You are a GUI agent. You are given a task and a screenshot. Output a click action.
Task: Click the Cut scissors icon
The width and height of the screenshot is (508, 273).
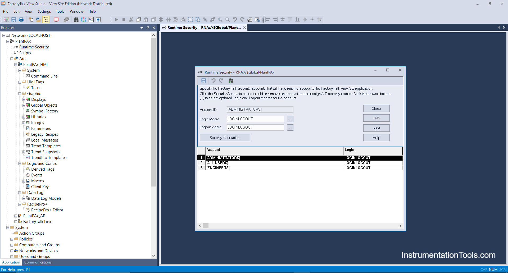tap(131, 20)
